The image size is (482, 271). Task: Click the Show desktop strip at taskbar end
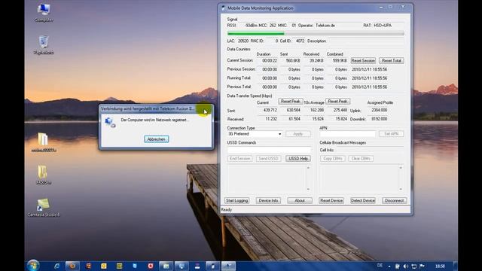(456, 266)
